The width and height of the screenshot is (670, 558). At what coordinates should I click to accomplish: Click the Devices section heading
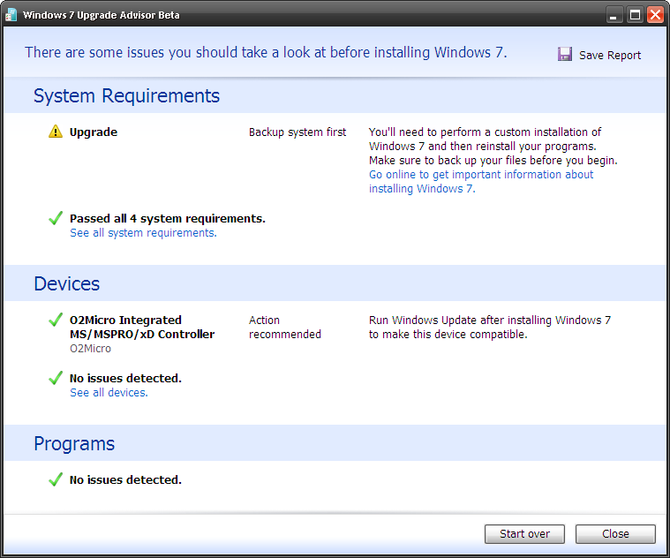67,283
